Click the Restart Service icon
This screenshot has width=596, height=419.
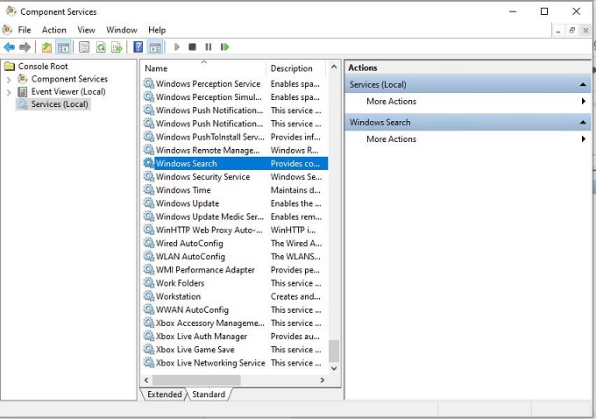click(224, 47)
